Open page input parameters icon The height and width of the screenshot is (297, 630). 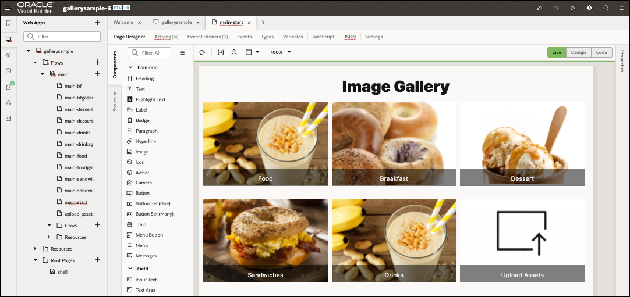click(221, 52)
